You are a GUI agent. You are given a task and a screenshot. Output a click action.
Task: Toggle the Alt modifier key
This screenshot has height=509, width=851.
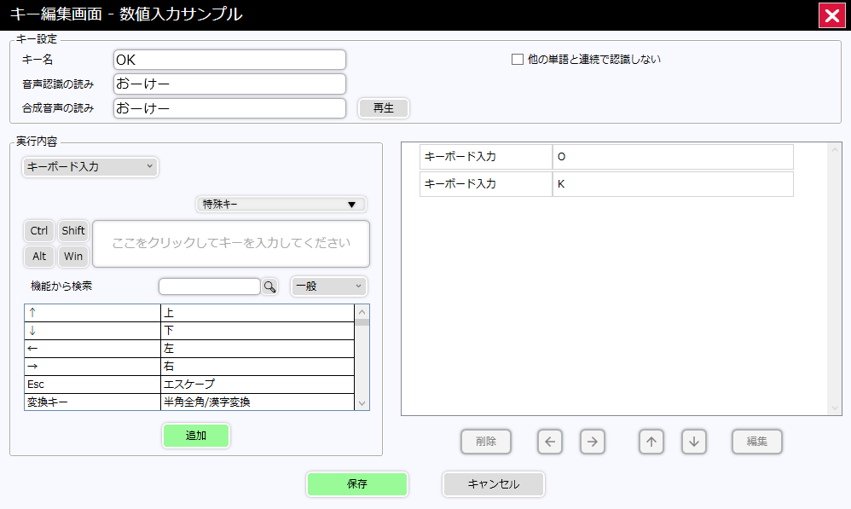[x=39, y=256]
